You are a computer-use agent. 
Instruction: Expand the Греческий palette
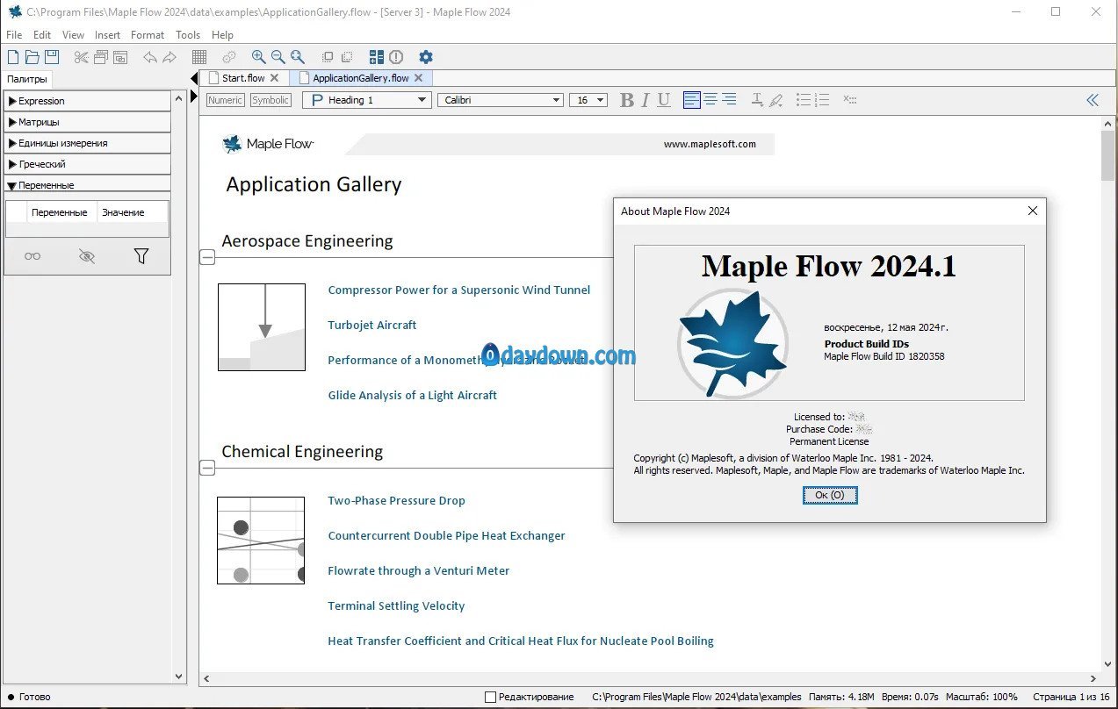coord(87,164)
